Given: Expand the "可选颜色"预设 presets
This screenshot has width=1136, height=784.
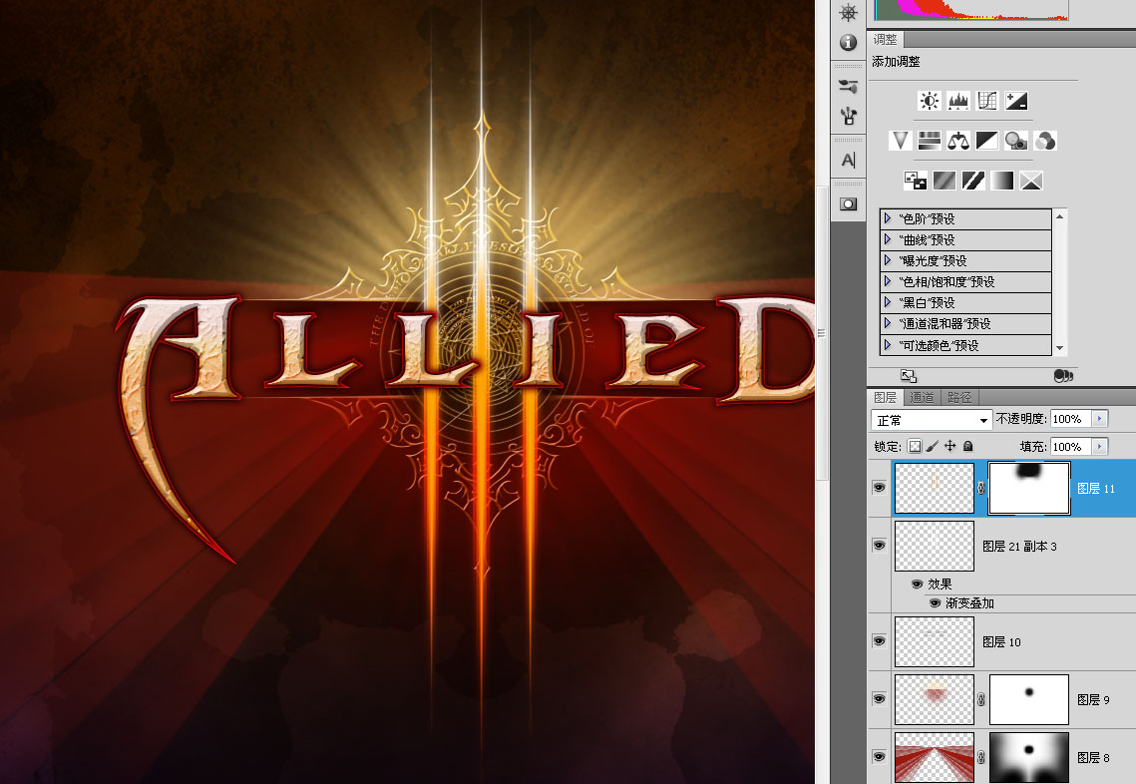Looking at the screenshot, I should tap(888, 345).
